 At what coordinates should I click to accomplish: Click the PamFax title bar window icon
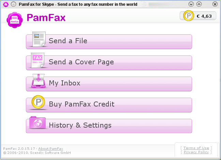point(6,4)
